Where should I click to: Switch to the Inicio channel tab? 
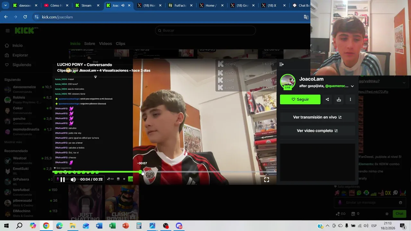tap(75, 44)
